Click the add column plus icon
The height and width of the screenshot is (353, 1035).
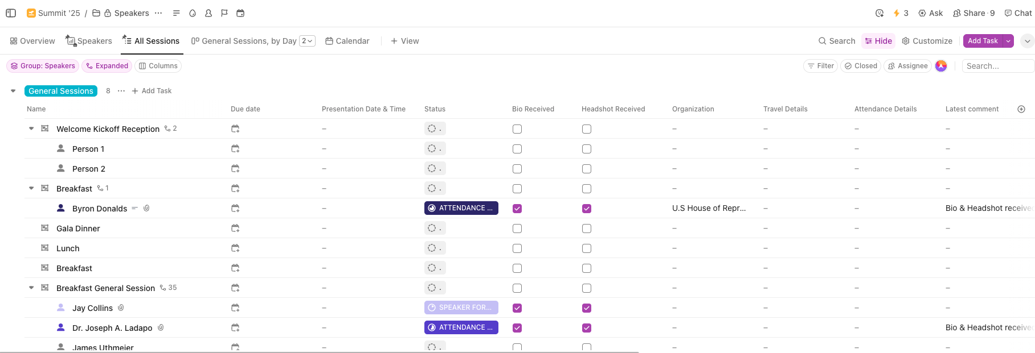tap(1021, 109)
